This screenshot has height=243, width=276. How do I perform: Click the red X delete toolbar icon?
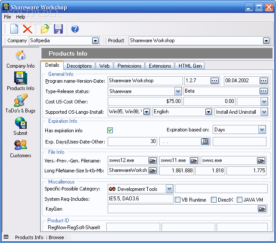point(28,29)
